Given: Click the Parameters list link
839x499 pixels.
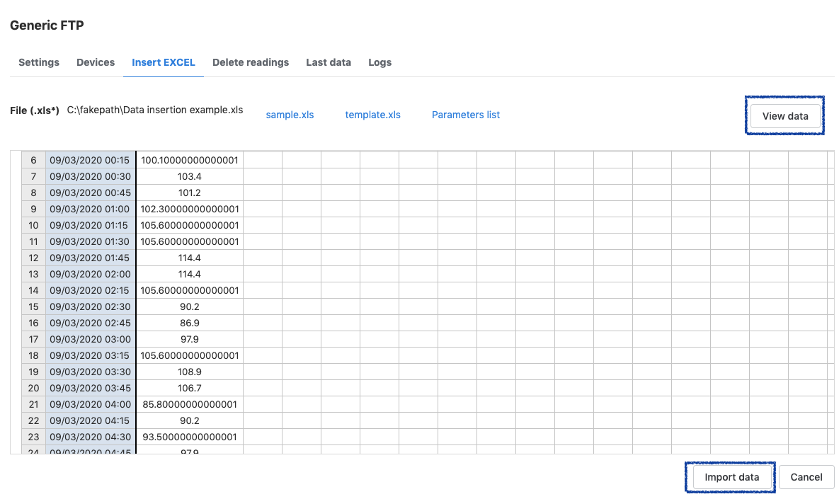Looking at the screenshot, I should tap(466, 115).
